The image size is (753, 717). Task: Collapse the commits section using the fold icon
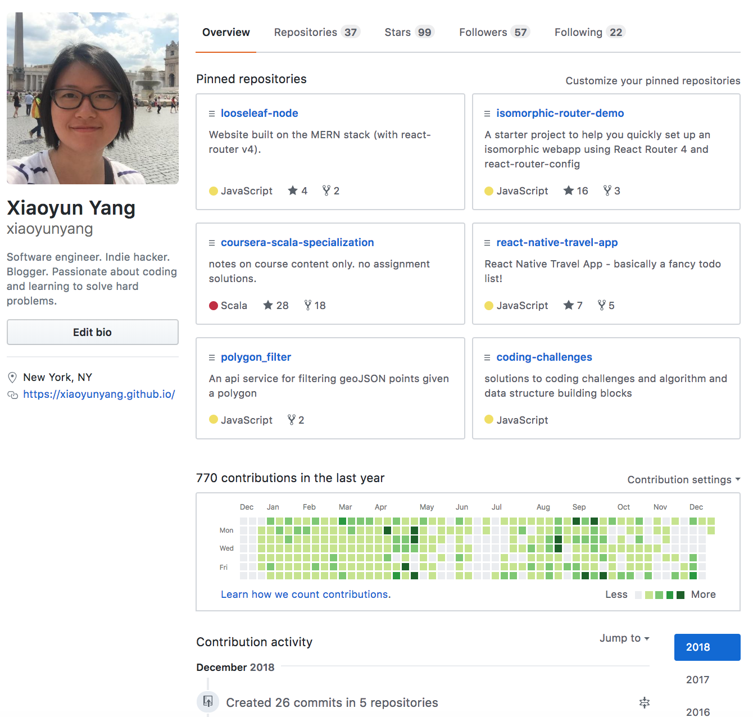(x=645, y=702)
